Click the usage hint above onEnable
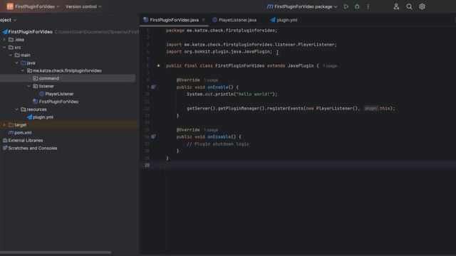 (x=211, y=80)
